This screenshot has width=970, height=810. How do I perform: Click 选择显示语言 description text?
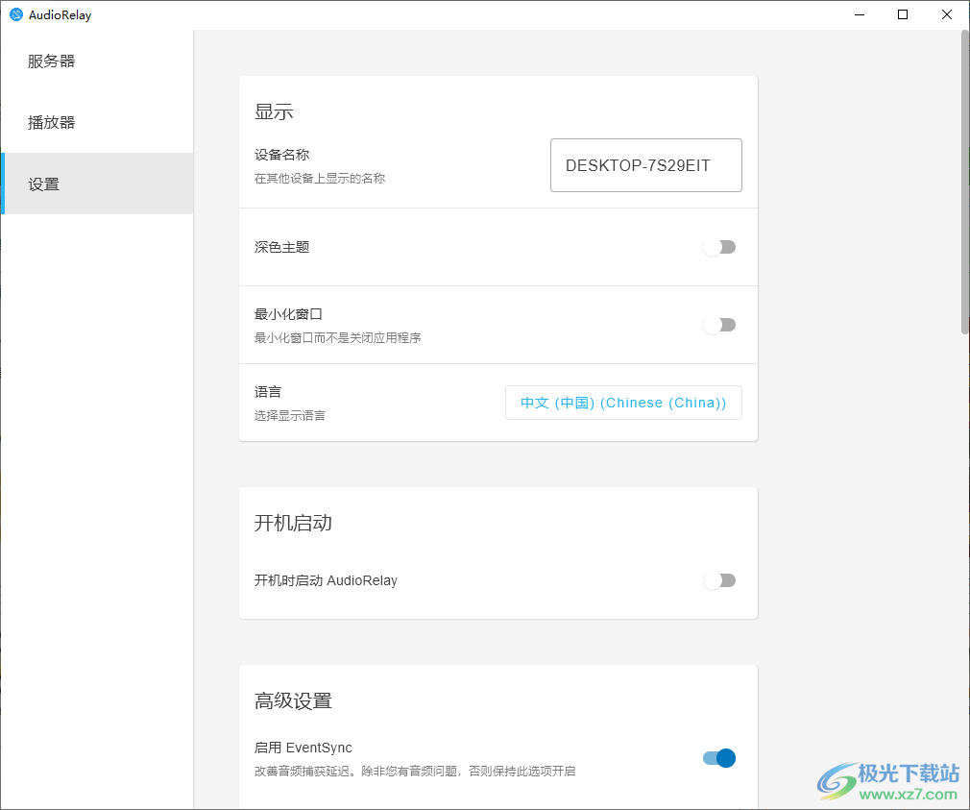(x=289, y=415)
